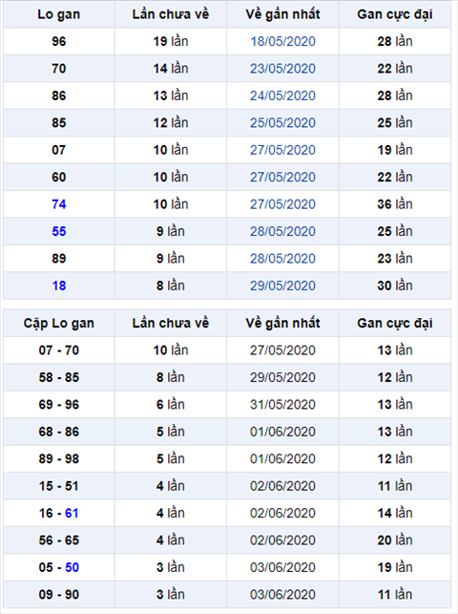Click the 09 - 90 pair cell

[x=59, y=594]
